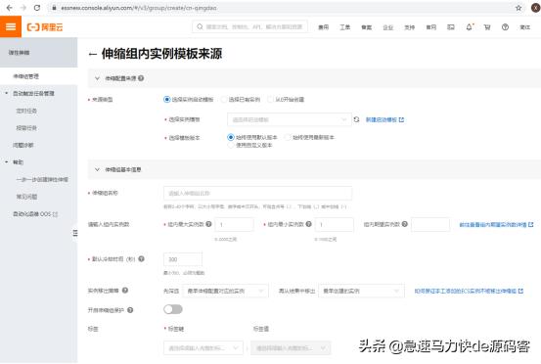Open 费用 in top navigation

click(323, 27)
